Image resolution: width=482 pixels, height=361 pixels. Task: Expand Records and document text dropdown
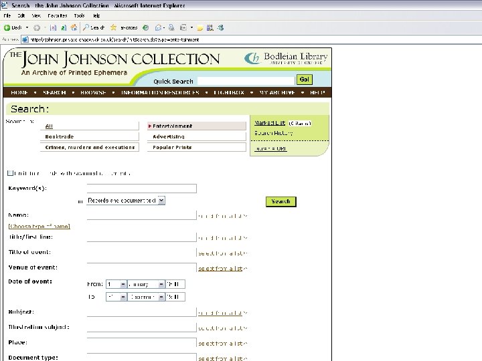tap(126, 201)
